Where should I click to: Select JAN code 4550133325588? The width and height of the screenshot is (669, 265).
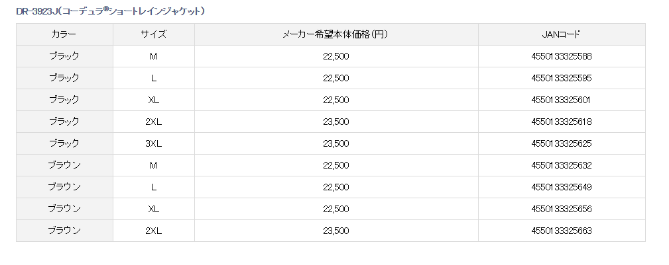tap(561, 56)
